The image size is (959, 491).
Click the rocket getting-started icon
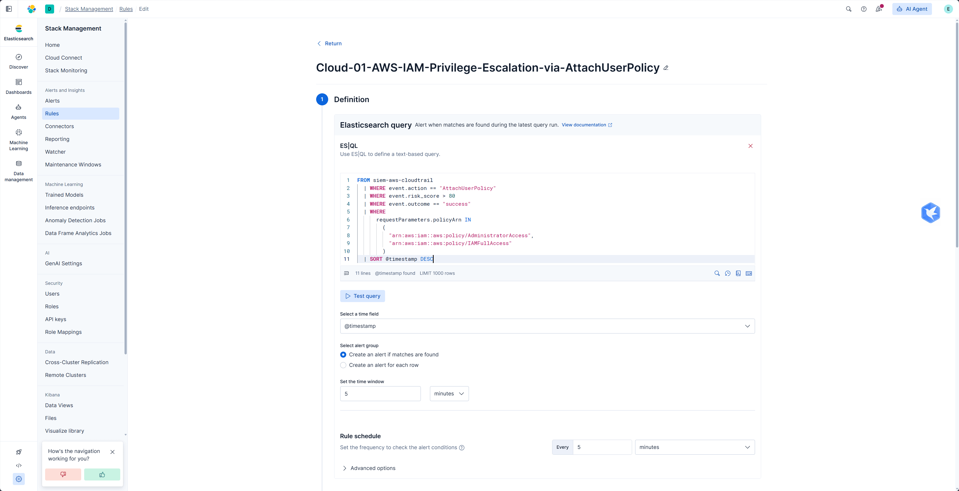(19, 452)
